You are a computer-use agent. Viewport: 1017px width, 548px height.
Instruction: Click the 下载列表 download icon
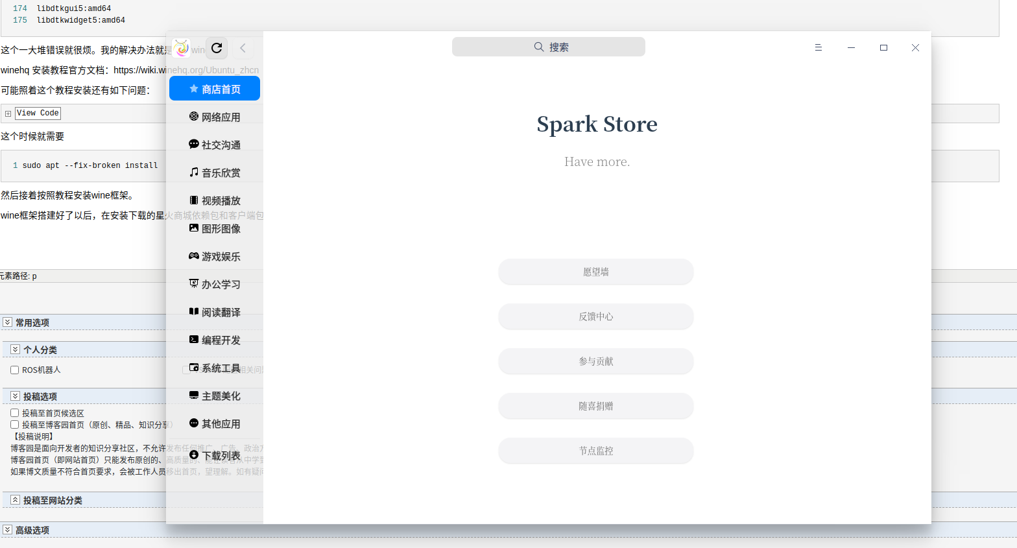coord(193,455)
